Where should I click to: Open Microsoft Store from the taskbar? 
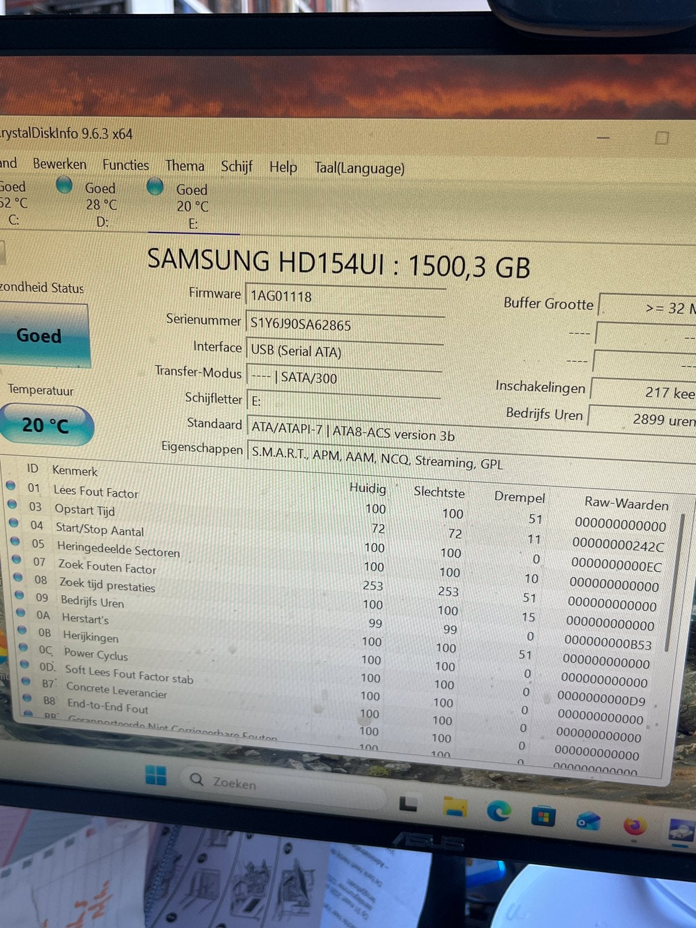click(x=543, y=816)
